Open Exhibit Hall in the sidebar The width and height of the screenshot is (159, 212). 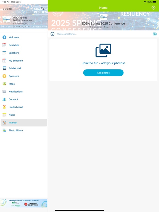(x=24, y=68)
